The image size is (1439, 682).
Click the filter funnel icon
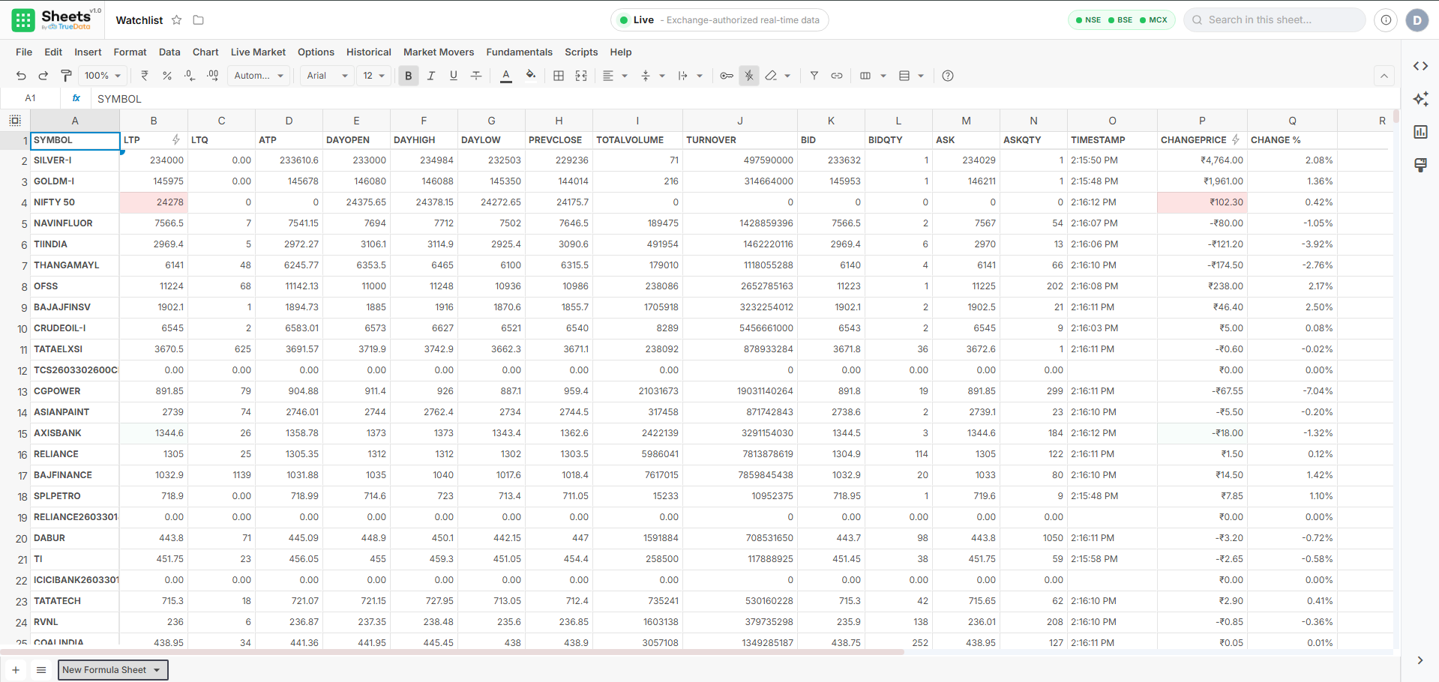814,76
